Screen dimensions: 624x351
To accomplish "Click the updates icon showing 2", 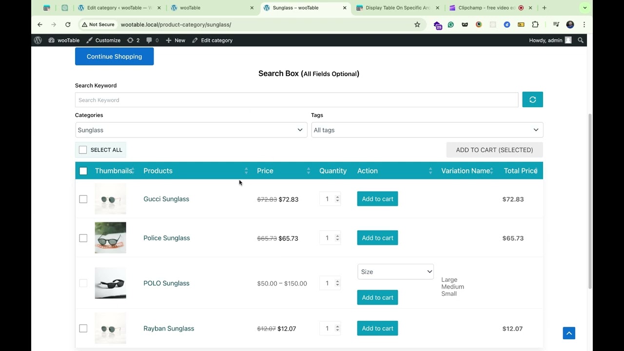I will point(133,40).
